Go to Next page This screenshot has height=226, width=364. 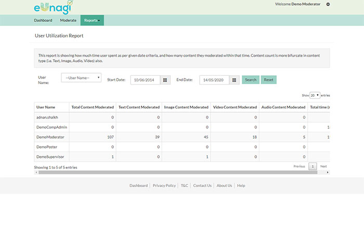(x=323, y=166)
